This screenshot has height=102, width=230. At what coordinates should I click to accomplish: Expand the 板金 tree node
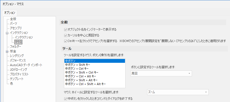click(x=7, y=52)
